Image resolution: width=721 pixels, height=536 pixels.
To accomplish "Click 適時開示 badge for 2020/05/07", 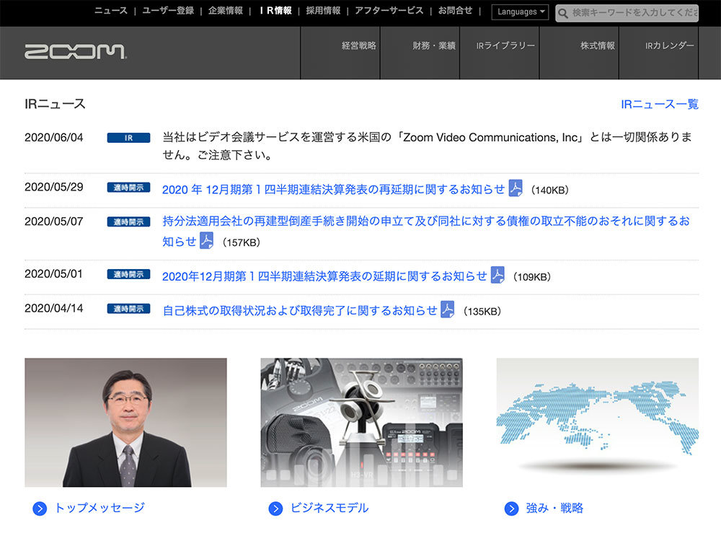I will point(128,221).
